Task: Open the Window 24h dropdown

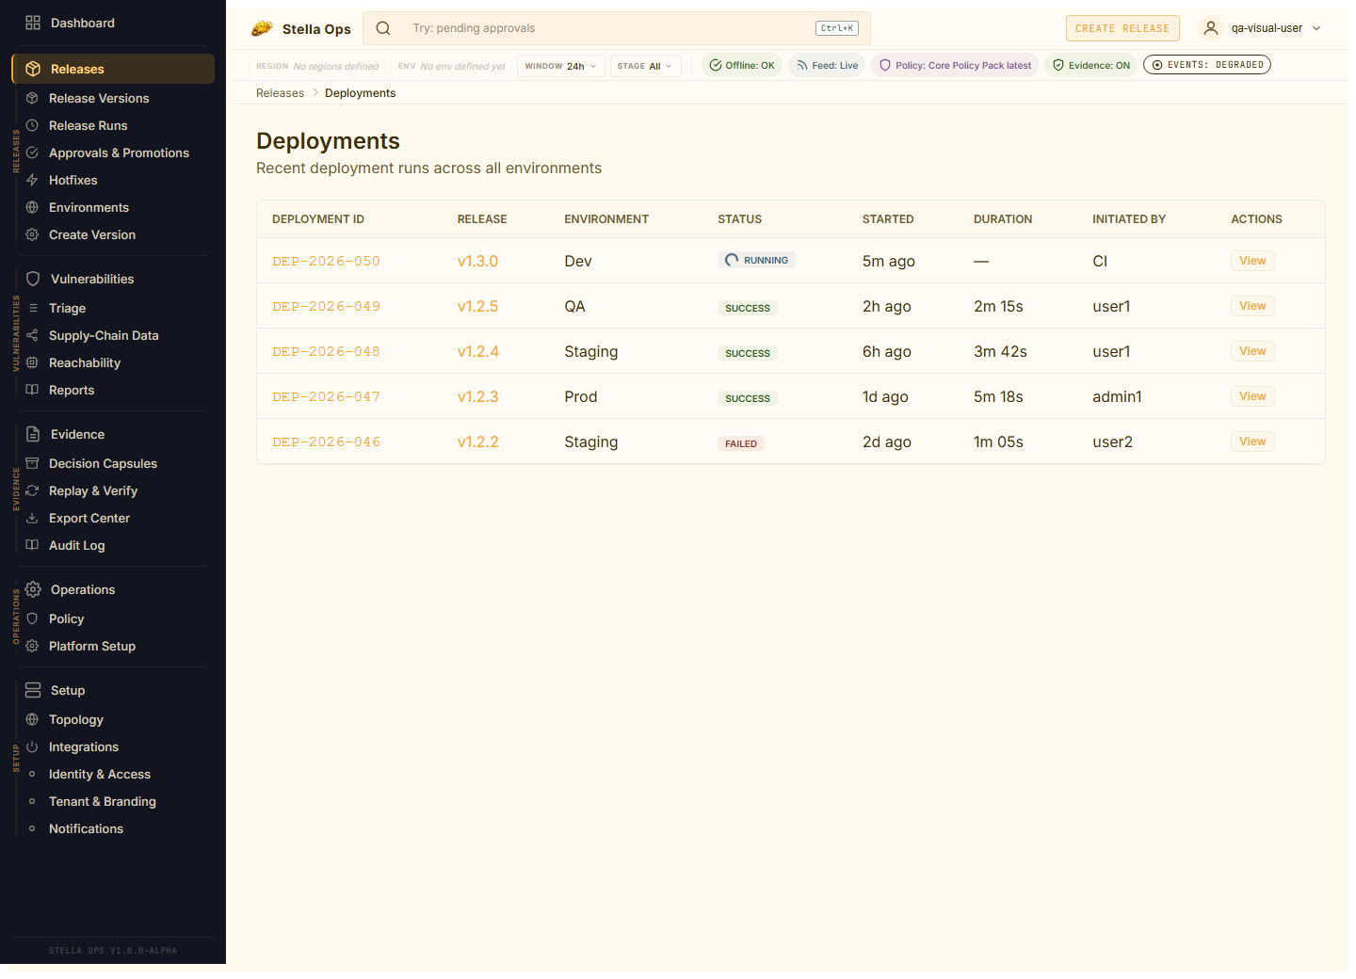Action: [x=560, y=66]
